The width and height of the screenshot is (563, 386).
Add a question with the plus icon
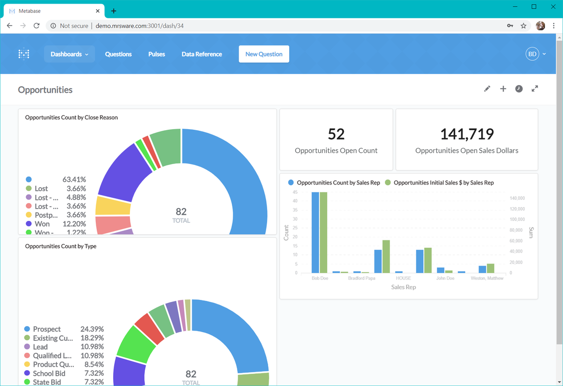503,89
